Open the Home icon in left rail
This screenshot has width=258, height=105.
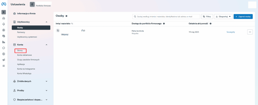click(x=4, y=18)
